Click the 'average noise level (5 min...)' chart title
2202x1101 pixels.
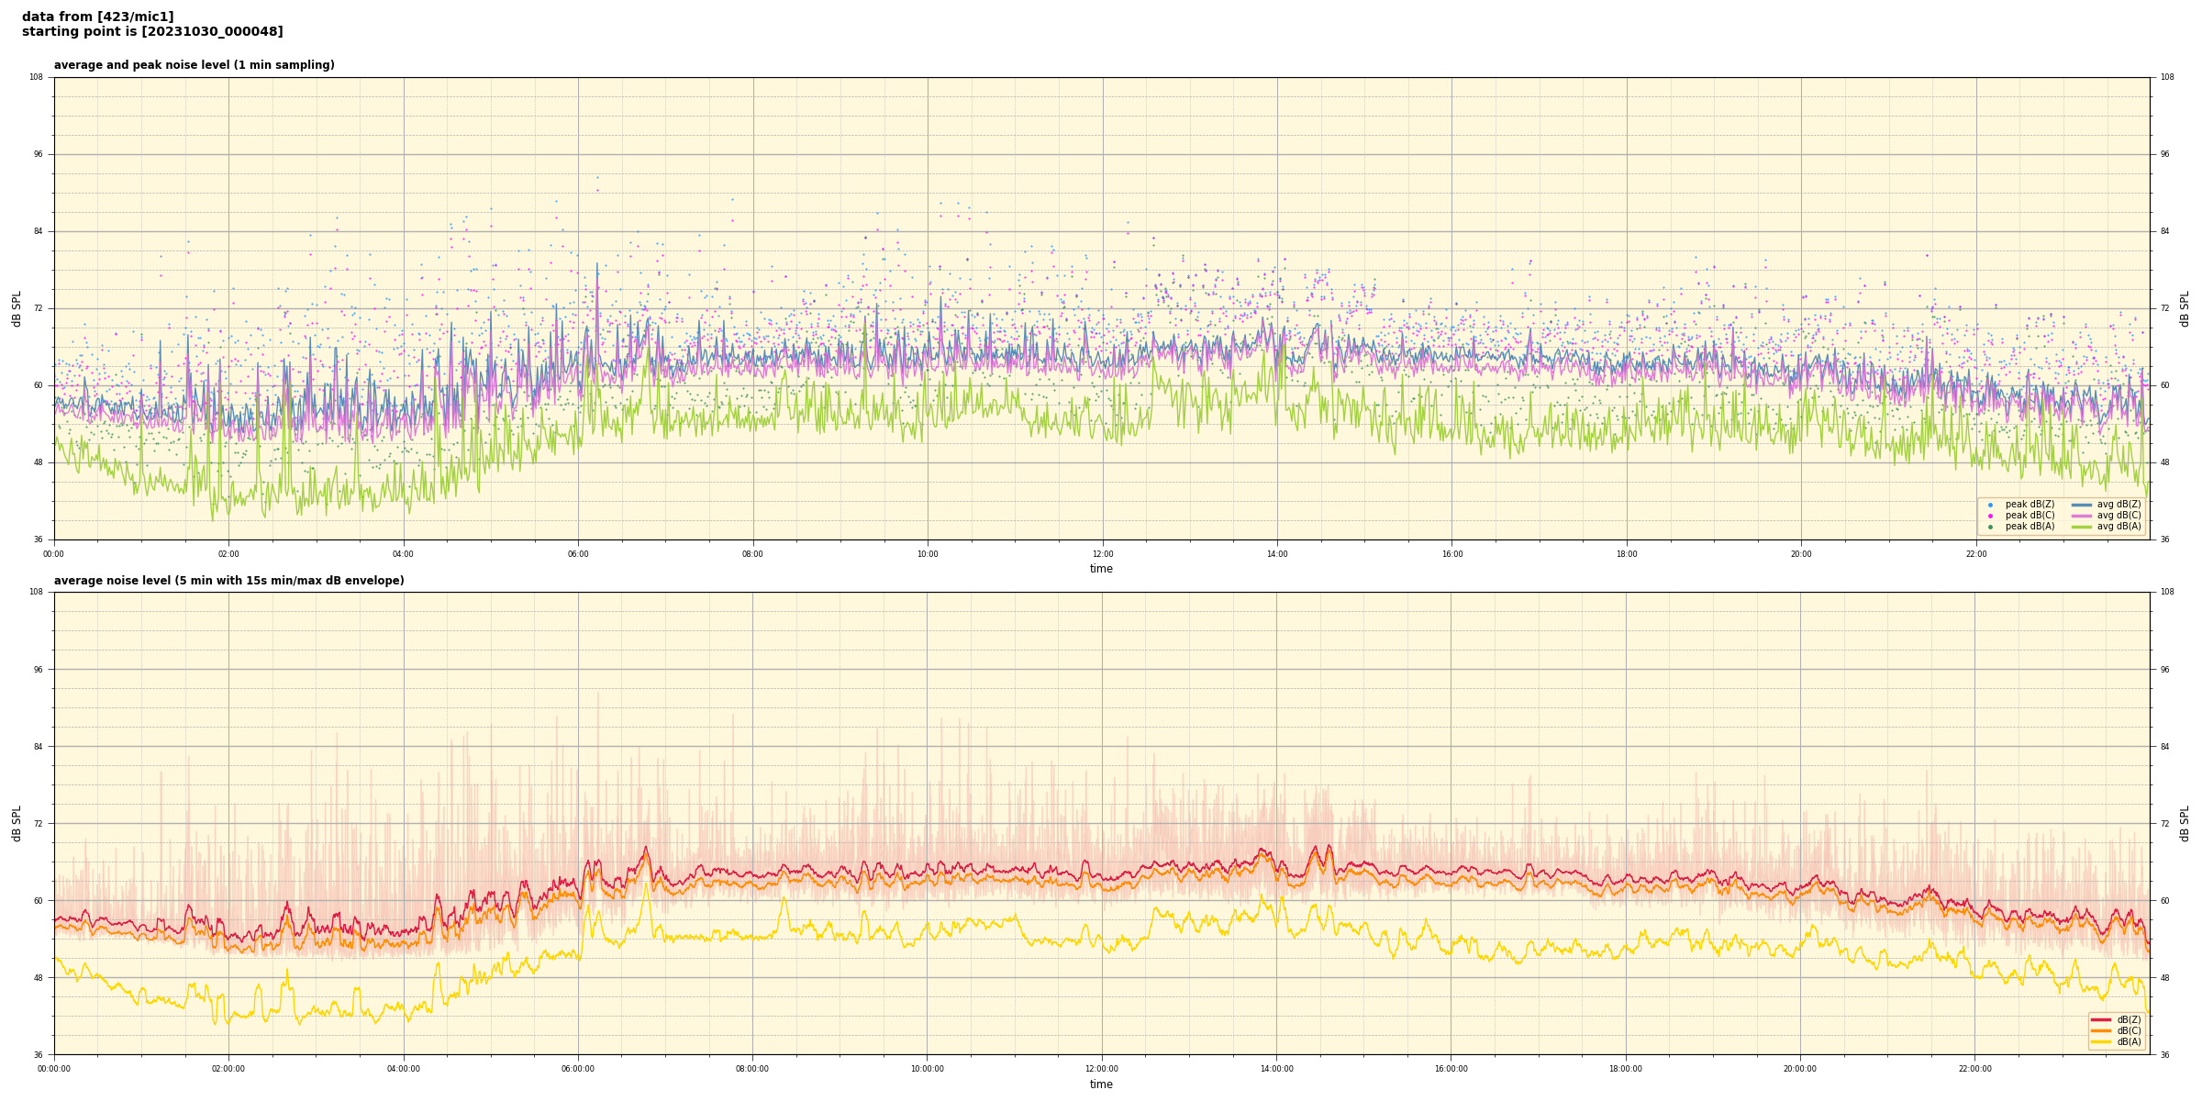click(x=228, y=581)
